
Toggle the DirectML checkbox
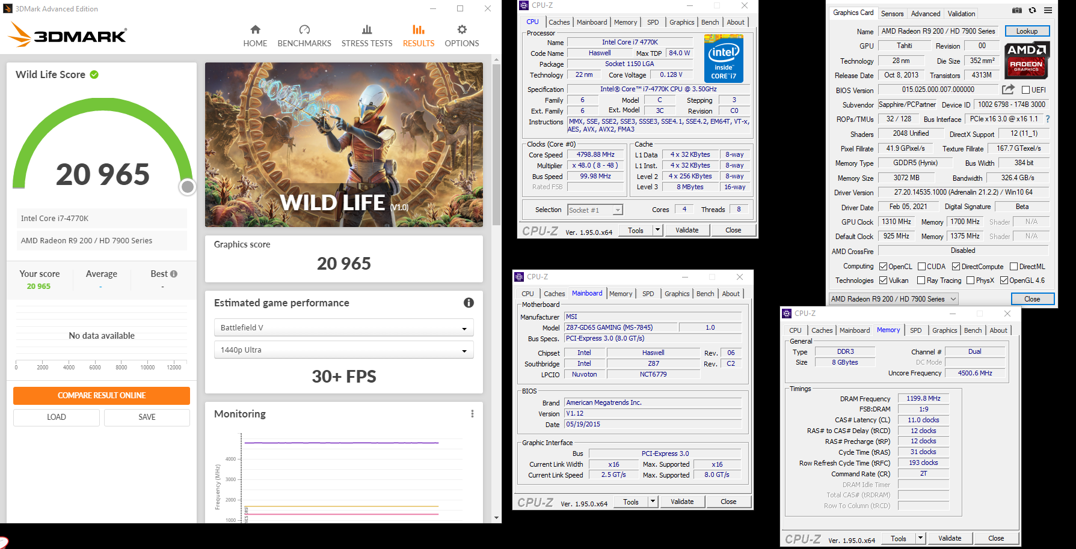1014,267
